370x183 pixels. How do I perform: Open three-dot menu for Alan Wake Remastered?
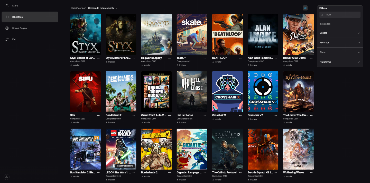point(276,58)
